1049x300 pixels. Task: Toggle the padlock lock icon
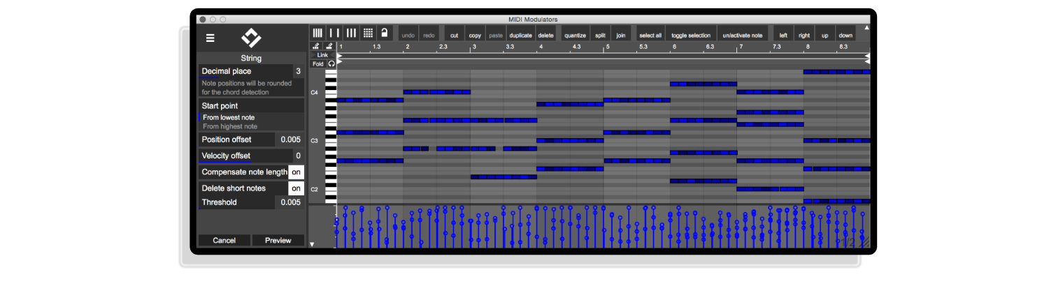click(384, 33)
